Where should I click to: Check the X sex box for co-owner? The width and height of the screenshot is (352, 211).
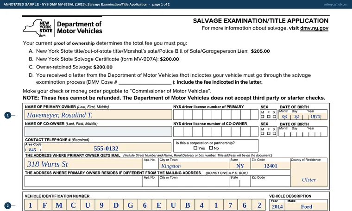click(274, 133)
